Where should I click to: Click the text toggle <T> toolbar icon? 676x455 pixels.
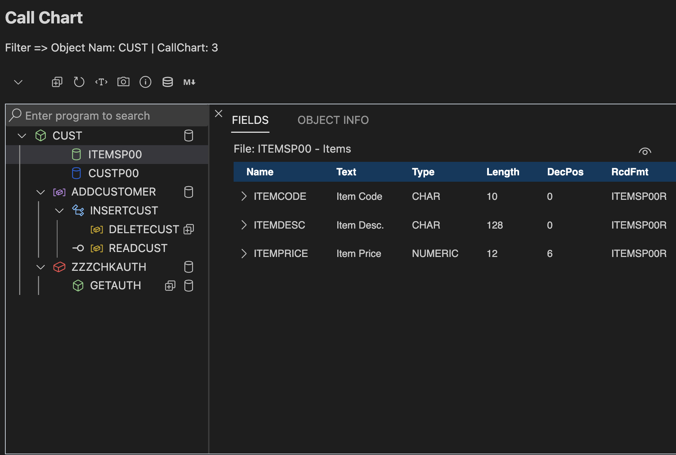pyautogui.click(x=101, y=82)
